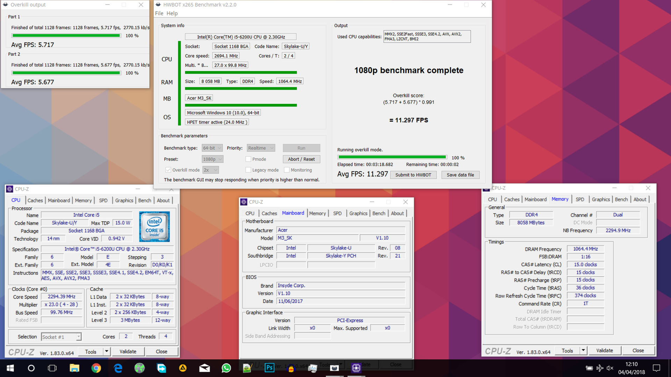Open the action center notifications icon

[x=656, y=368]
